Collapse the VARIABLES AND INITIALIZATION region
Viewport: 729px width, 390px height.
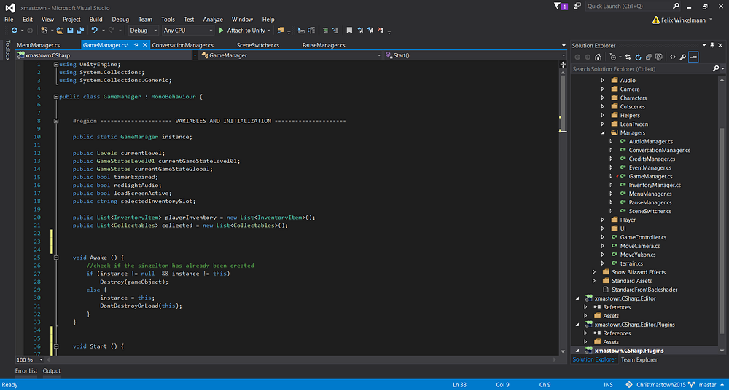(x=56, y=121)
